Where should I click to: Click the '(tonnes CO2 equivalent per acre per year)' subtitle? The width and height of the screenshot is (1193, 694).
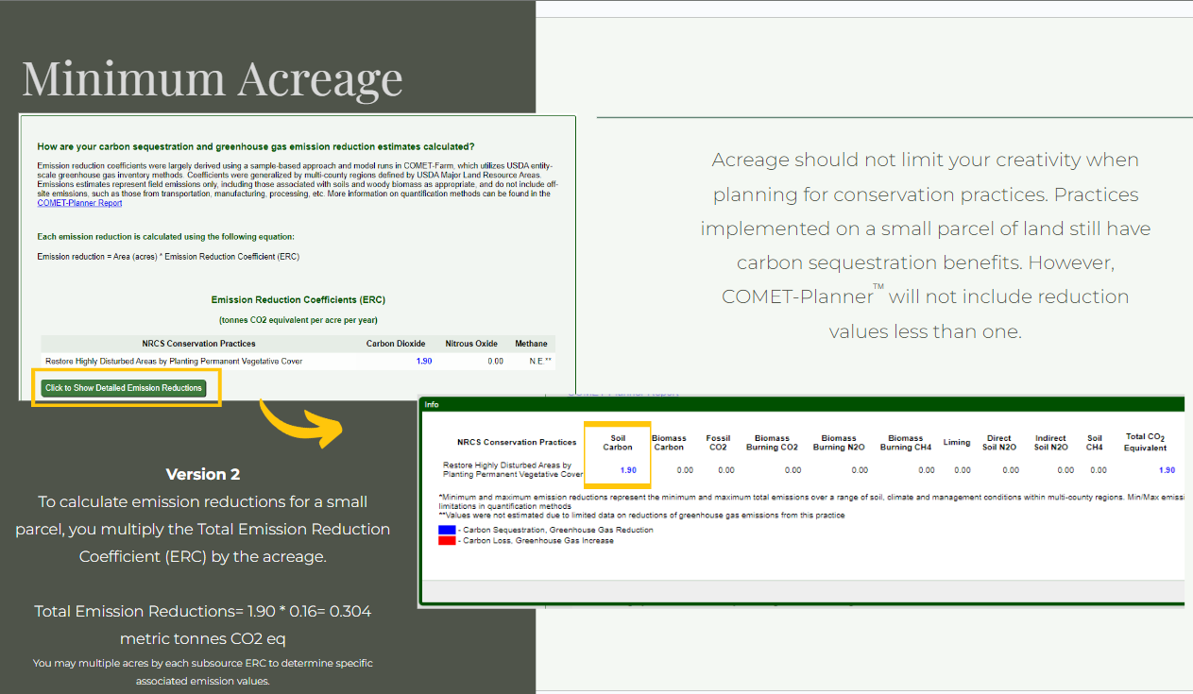click(x=298, y=319)
